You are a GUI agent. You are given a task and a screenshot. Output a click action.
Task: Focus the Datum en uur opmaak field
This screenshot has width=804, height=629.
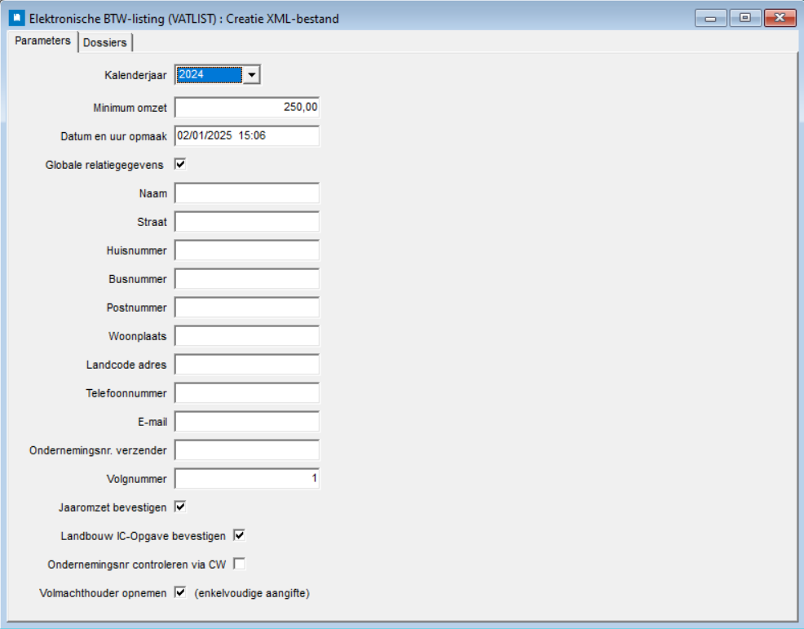(247, 136)
